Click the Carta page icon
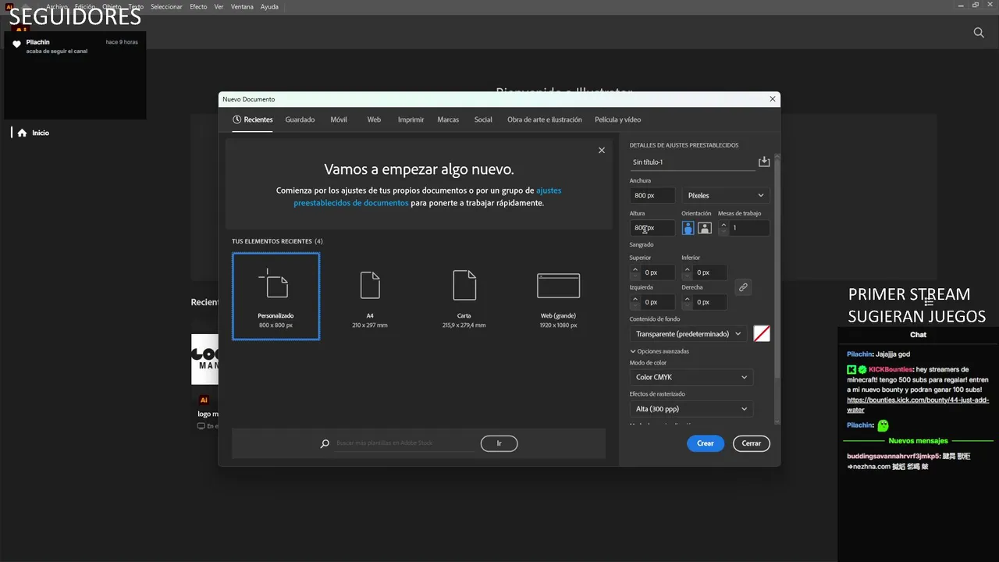The image size is (999, 562). (x=464, y=285)
